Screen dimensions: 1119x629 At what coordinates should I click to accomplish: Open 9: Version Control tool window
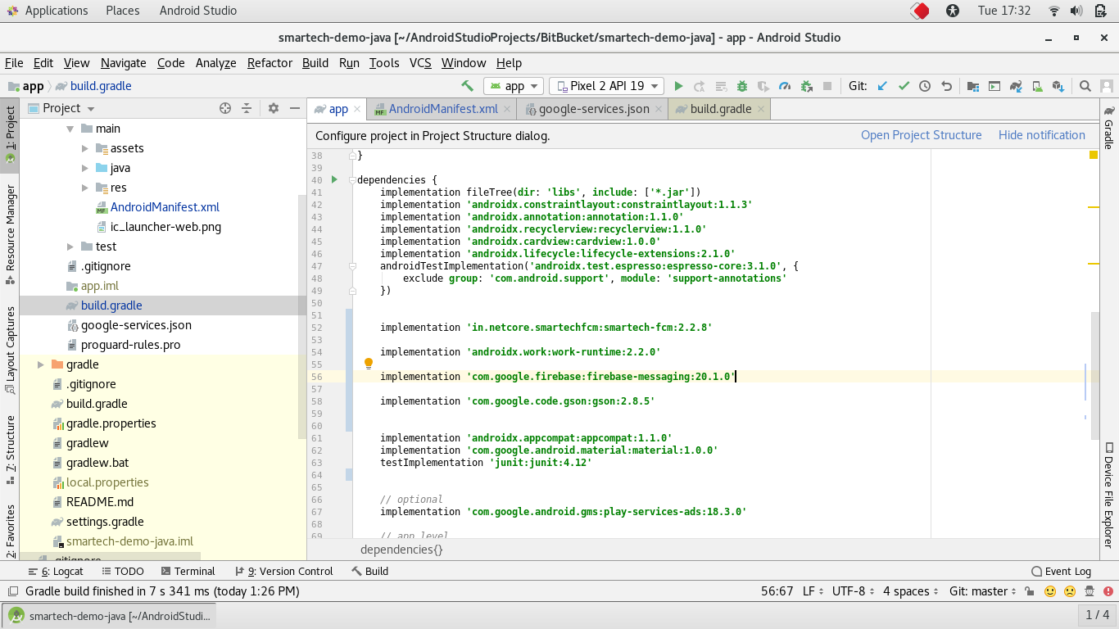pos(283,571)
